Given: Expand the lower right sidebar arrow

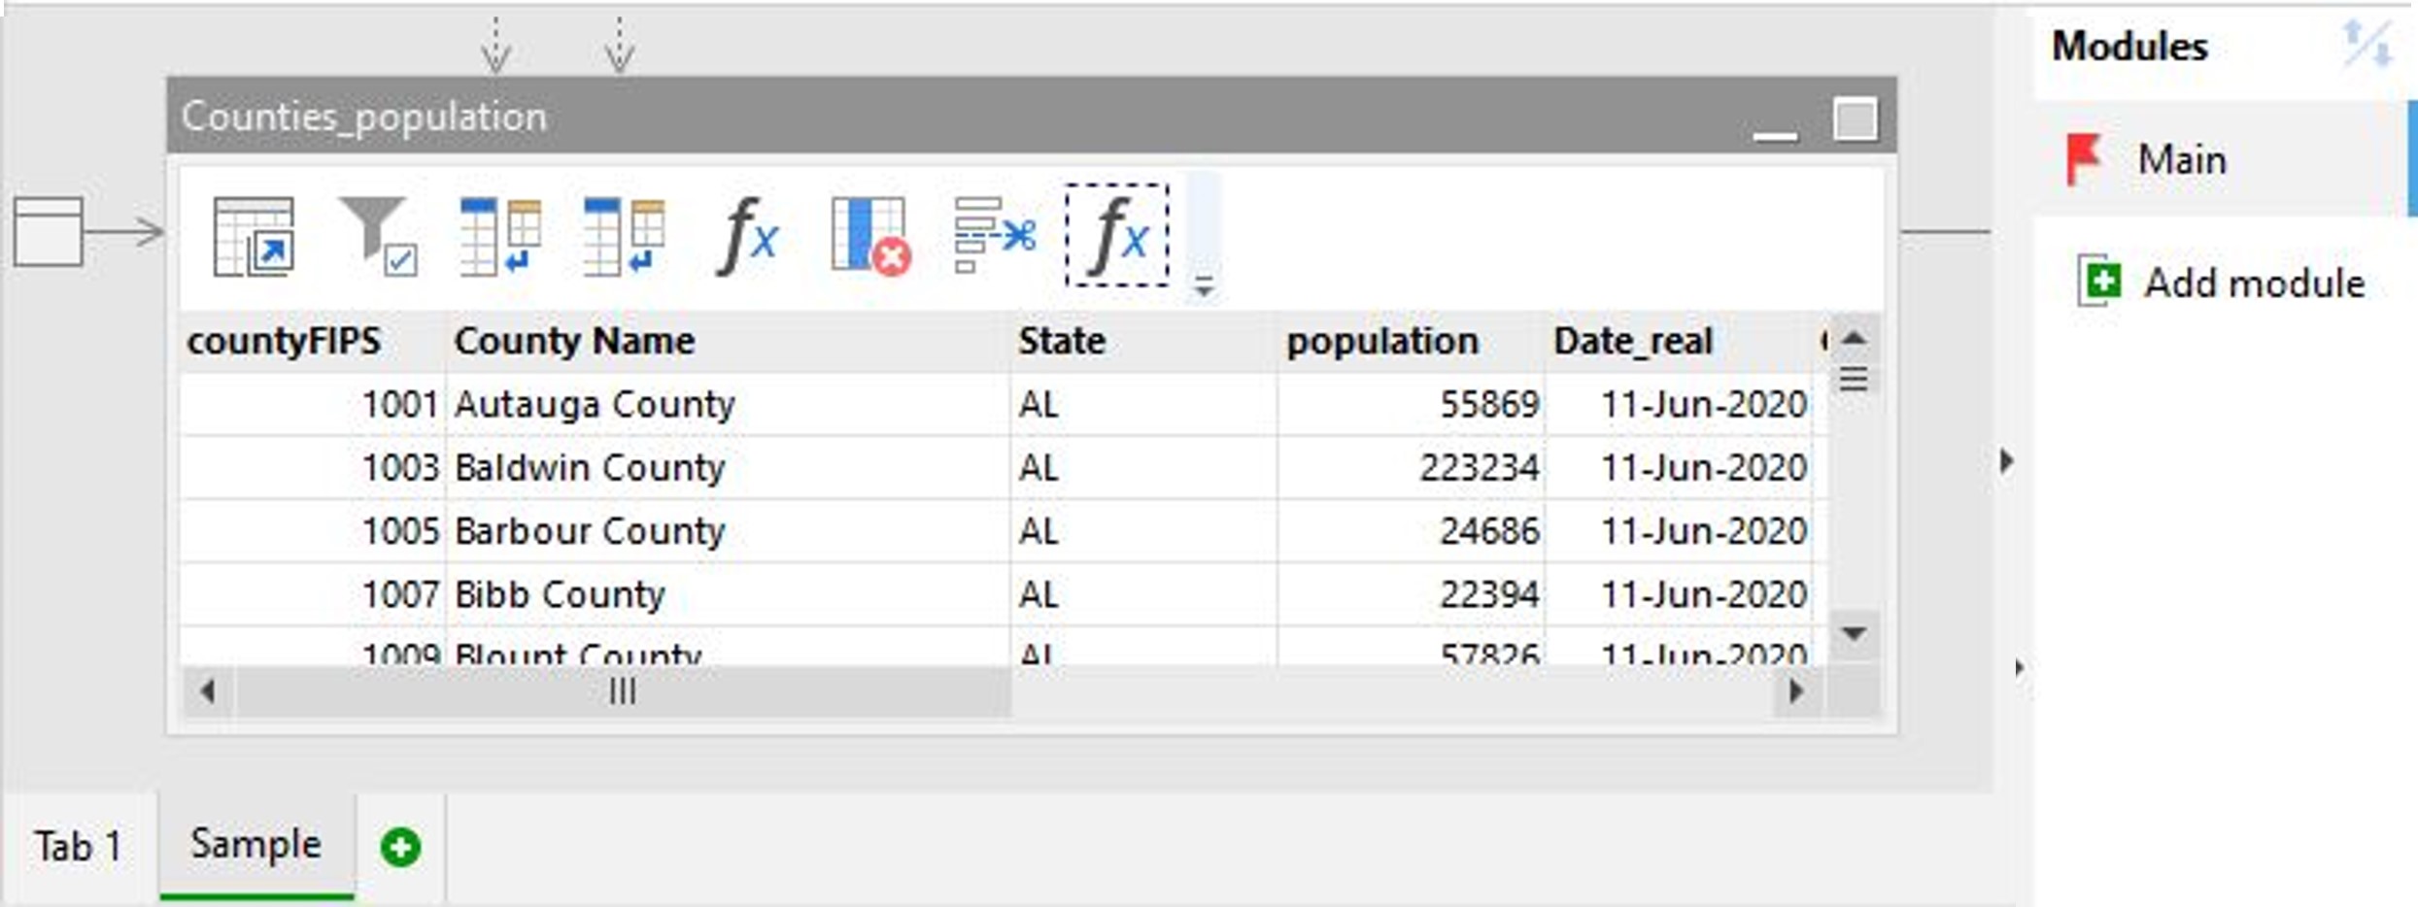Looking at the screenshot, I should [2020, 668].
